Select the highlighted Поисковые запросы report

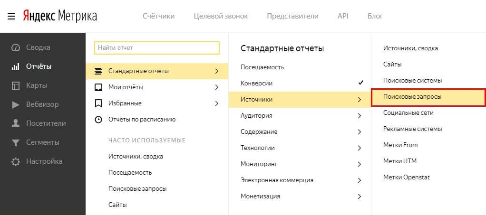click(x=428, y=97)
